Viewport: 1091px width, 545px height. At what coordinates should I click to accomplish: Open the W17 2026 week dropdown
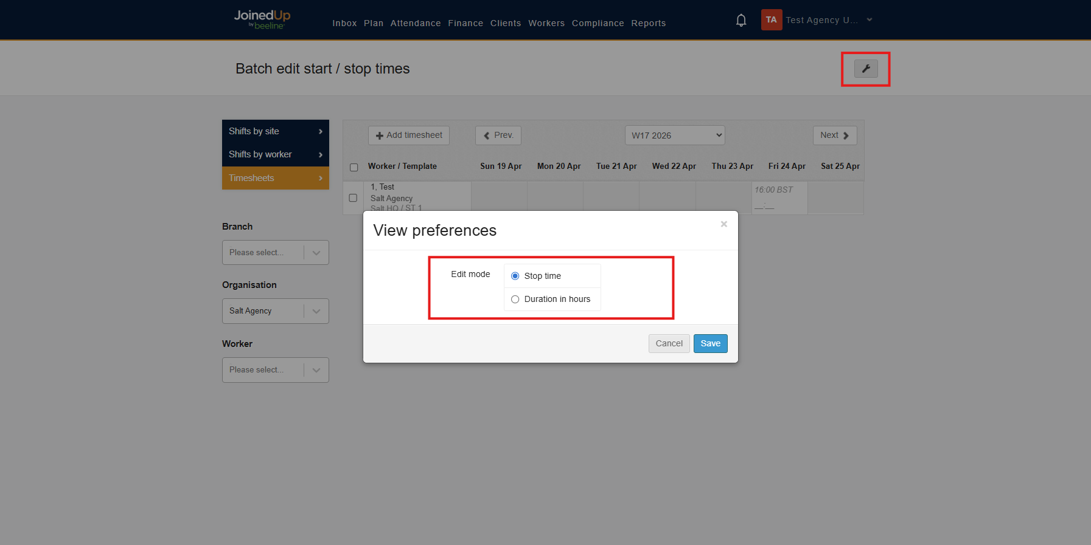point(675,135)
